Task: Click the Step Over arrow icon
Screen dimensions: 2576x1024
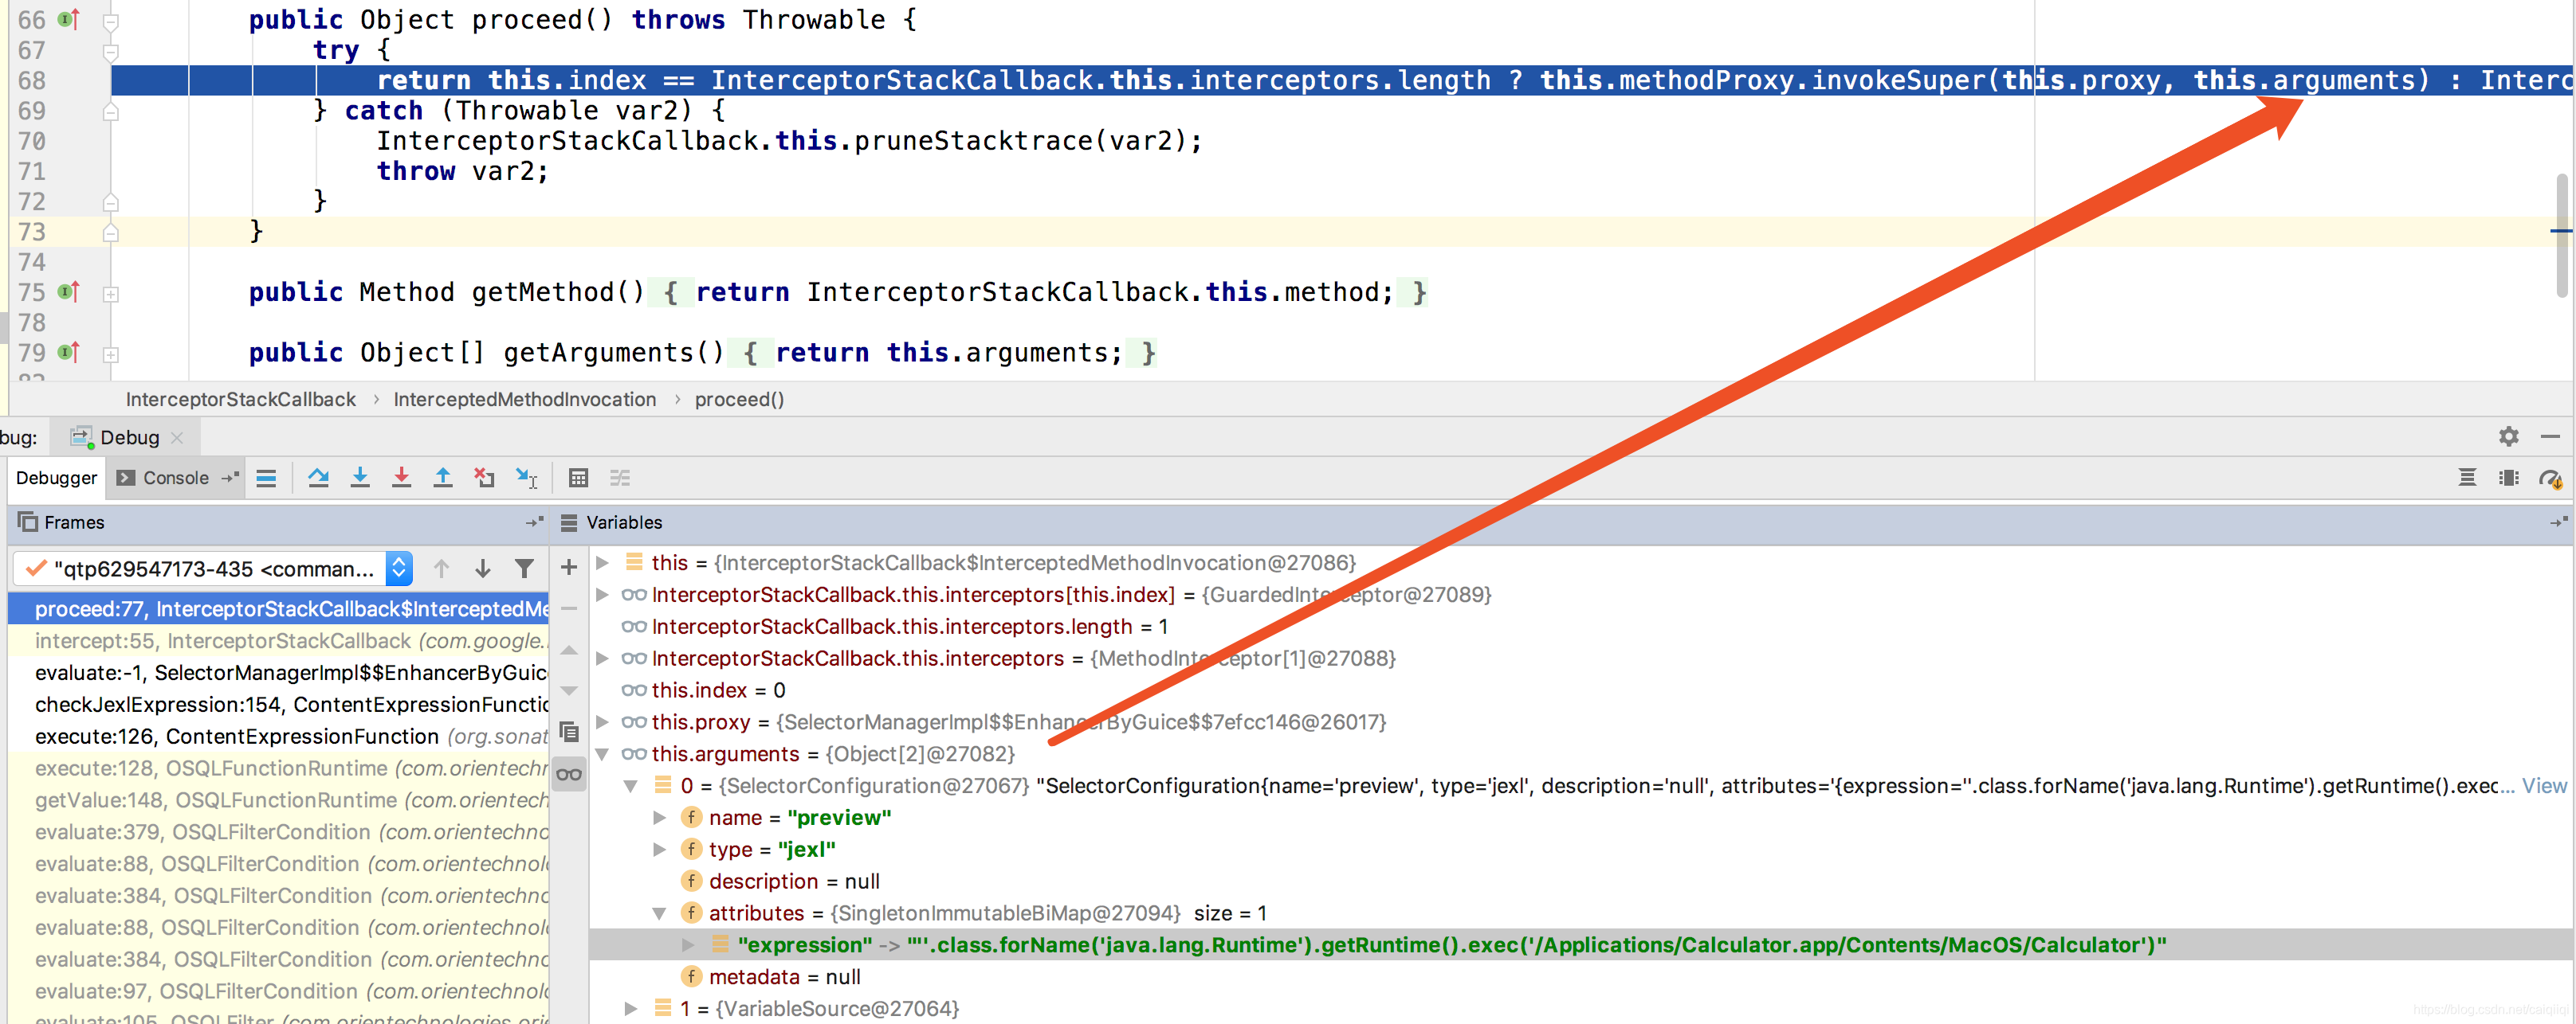Action: click(x=318, y=479)
